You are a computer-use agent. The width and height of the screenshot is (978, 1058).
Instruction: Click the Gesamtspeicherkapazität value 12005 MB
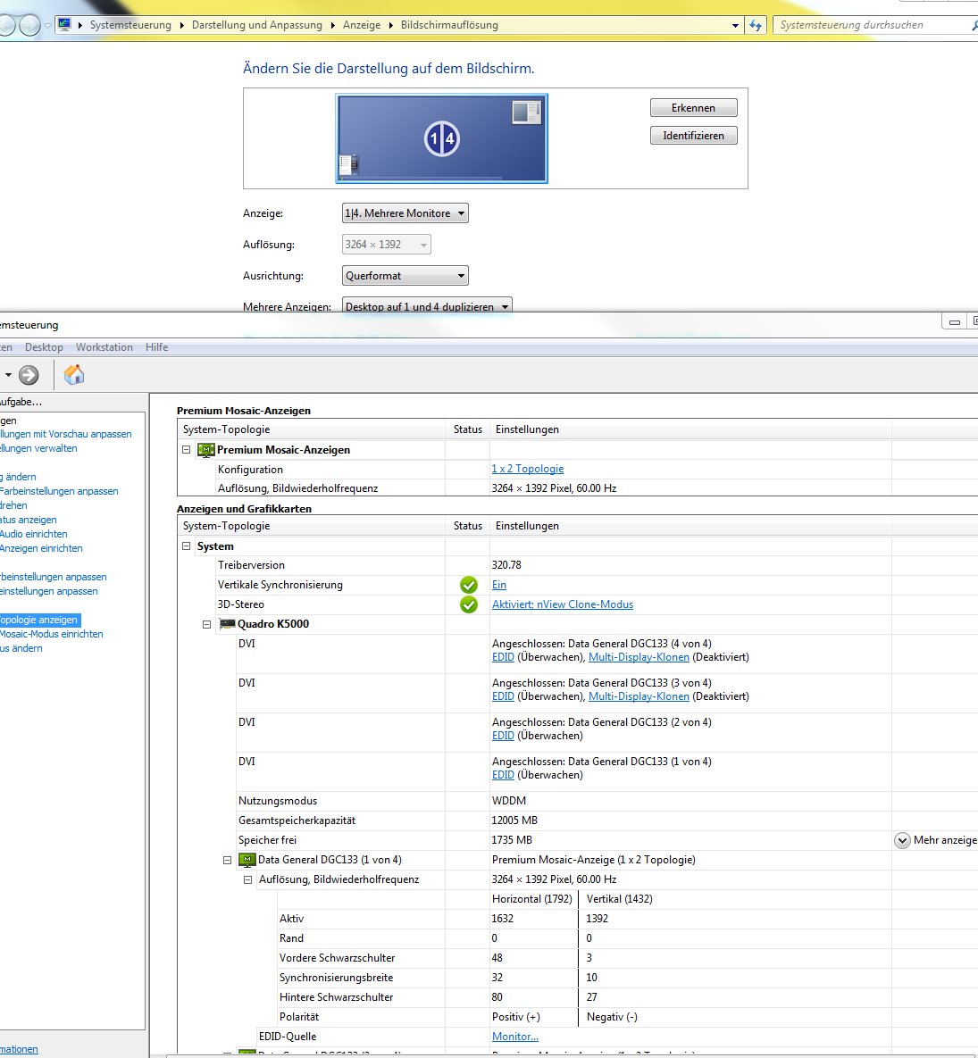514,821
